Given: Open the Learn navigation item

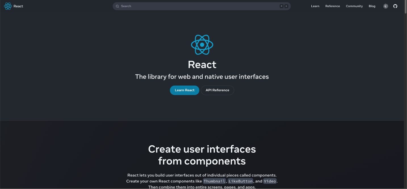Looking at the screenshot, I should click(x=315, y=6).
